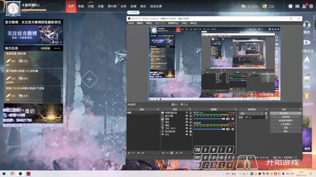Increase transition duration with stepper arrows

point(266,116)
